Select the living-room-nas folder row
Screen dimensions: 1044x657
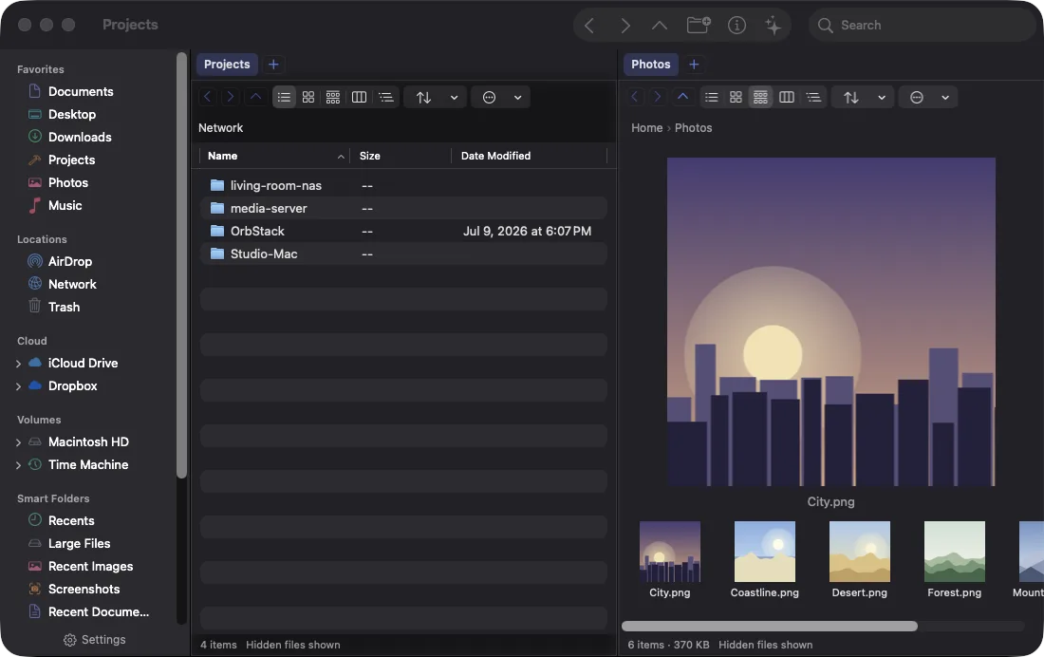[403, 186]
